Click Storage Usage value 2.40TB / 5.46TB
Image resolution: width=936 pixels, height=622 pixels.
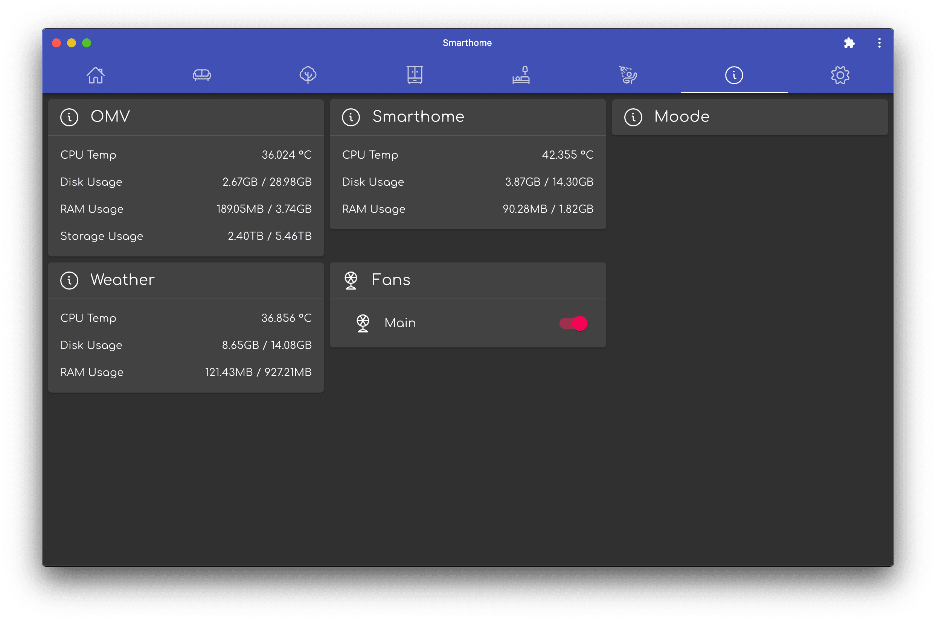pyautogui.click(x=269, y=236)
